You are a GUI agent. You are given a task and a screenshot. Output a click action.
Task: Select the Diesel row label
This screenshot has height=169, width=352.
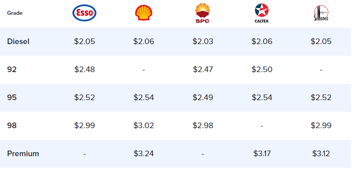18,42
